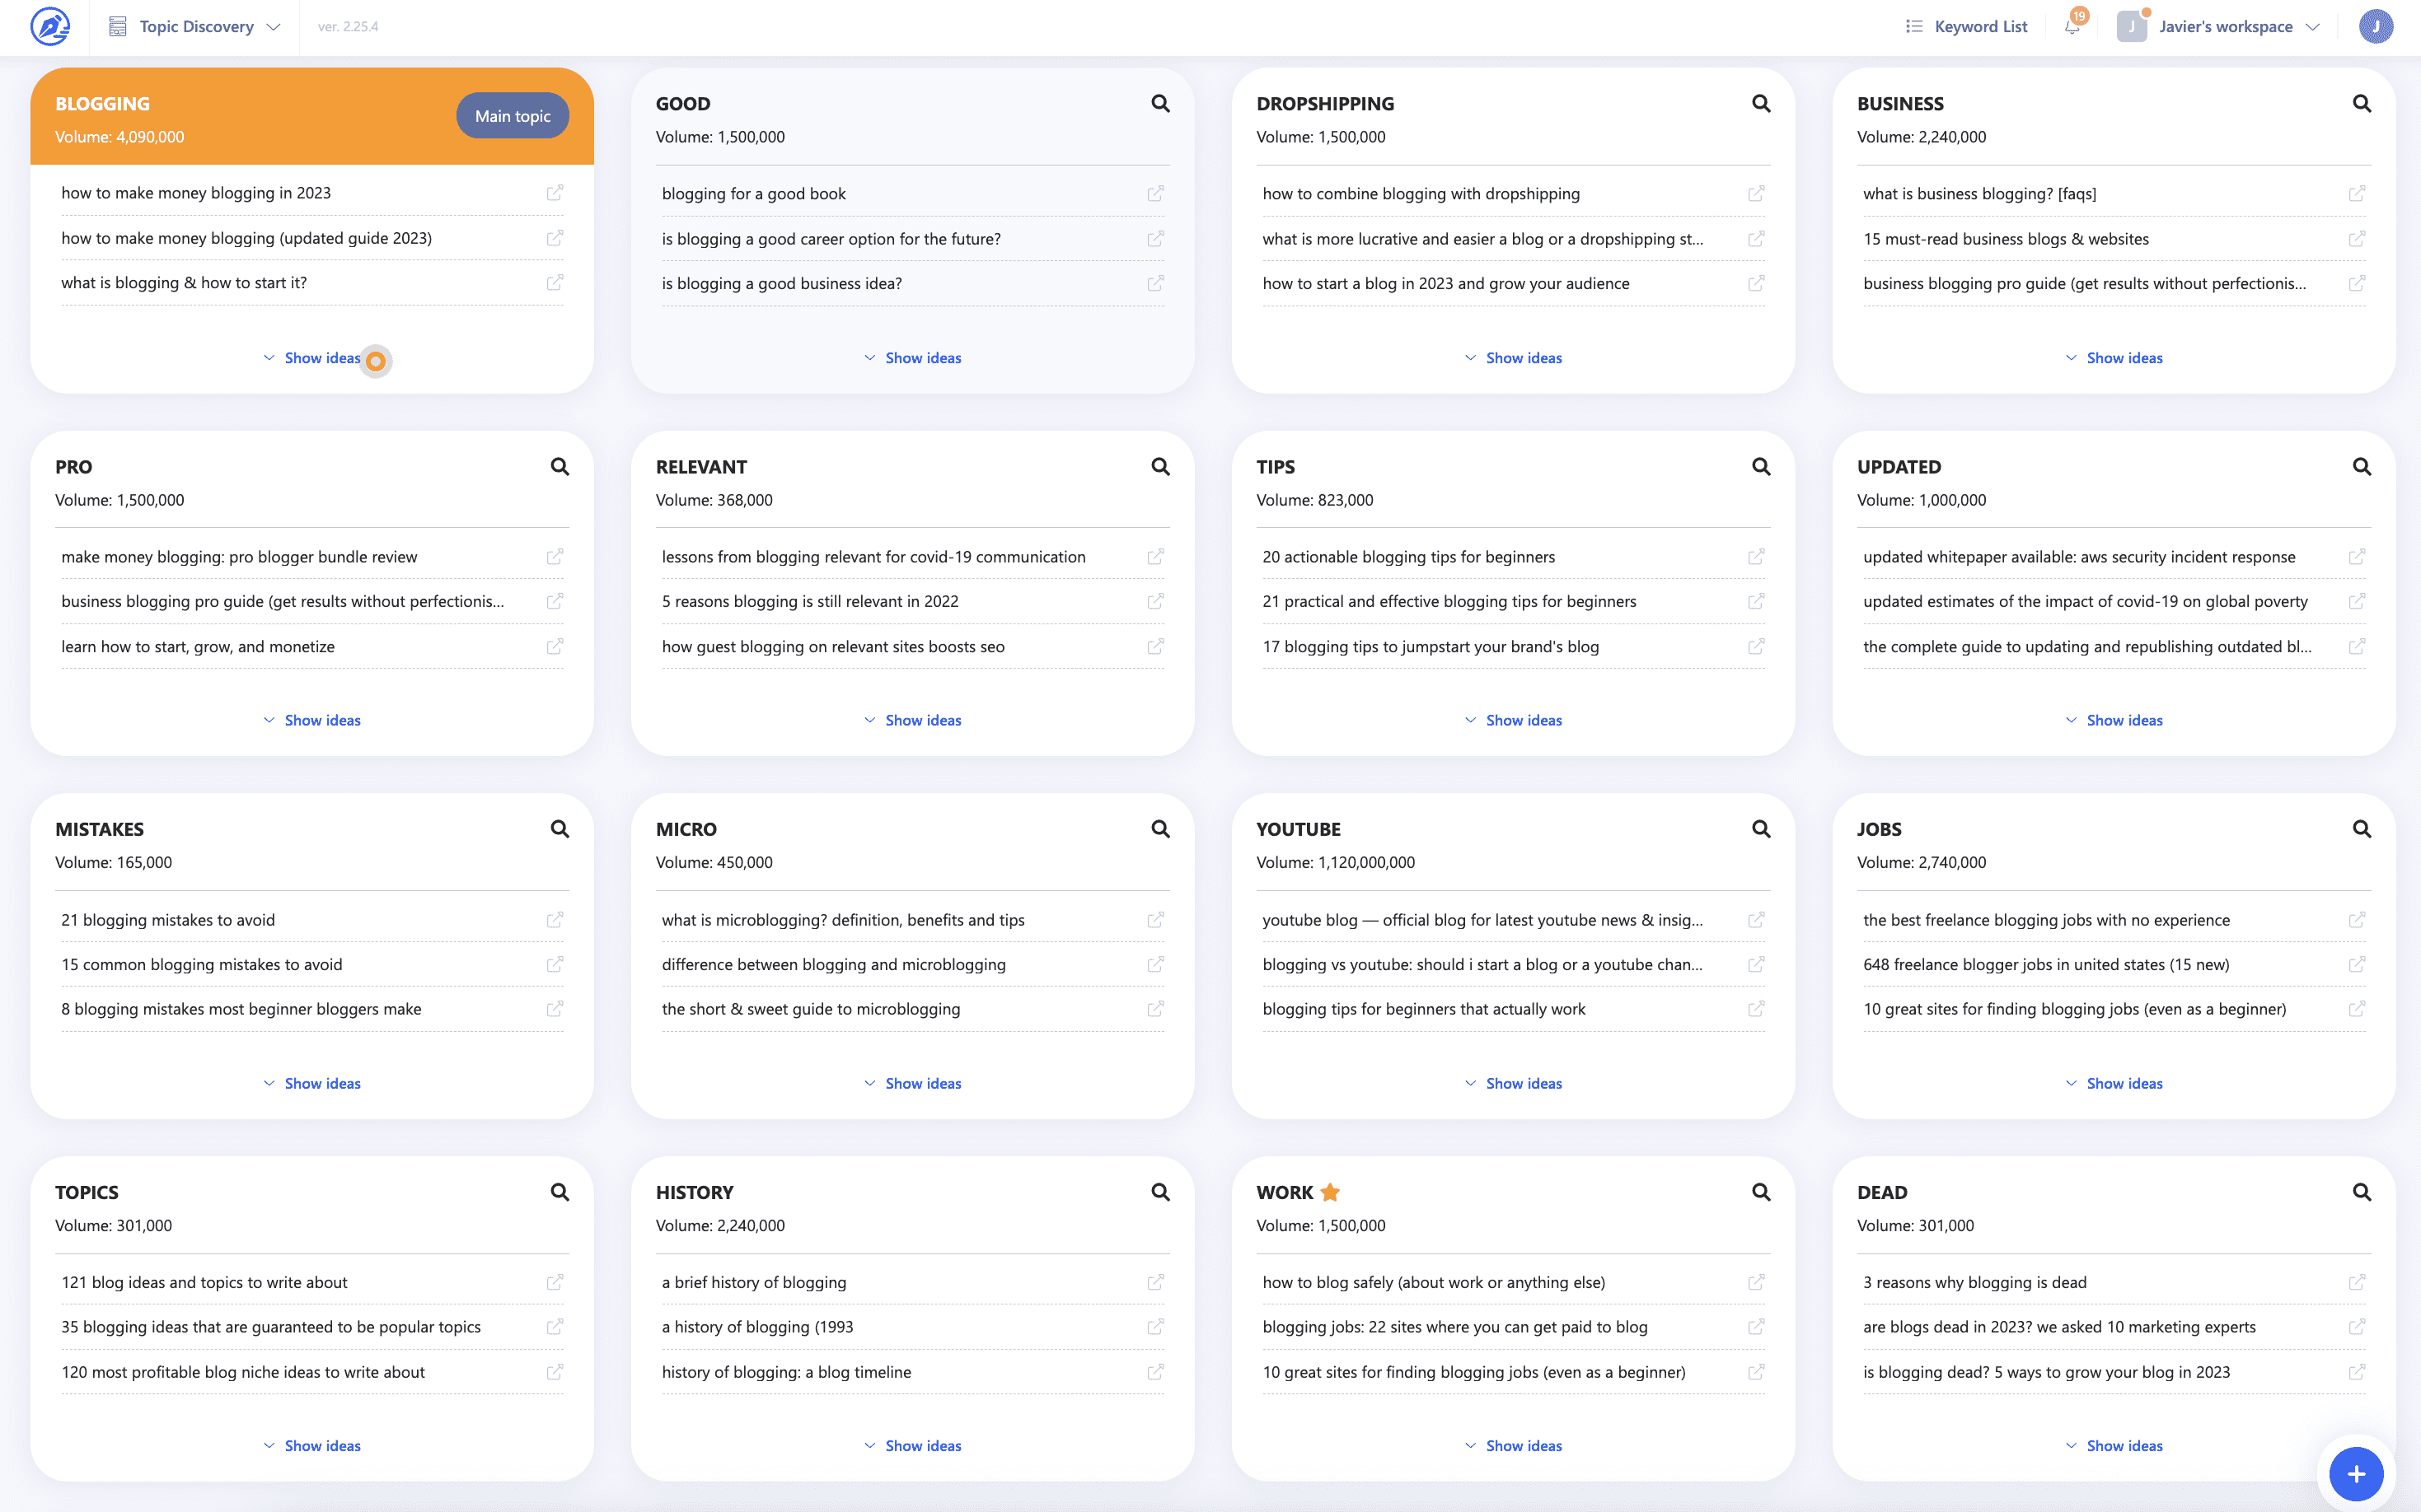Select the BLOGGING main topic title
Image resolution: width=2421 pixels, height=1512 pixels.
[x=102, y=103]
